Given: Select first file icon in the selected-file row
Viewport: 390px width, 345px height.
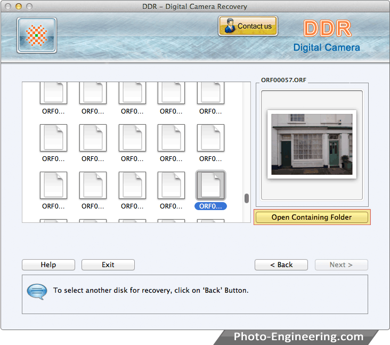Looking at the screenshot, I should click(x=53, y=185).
